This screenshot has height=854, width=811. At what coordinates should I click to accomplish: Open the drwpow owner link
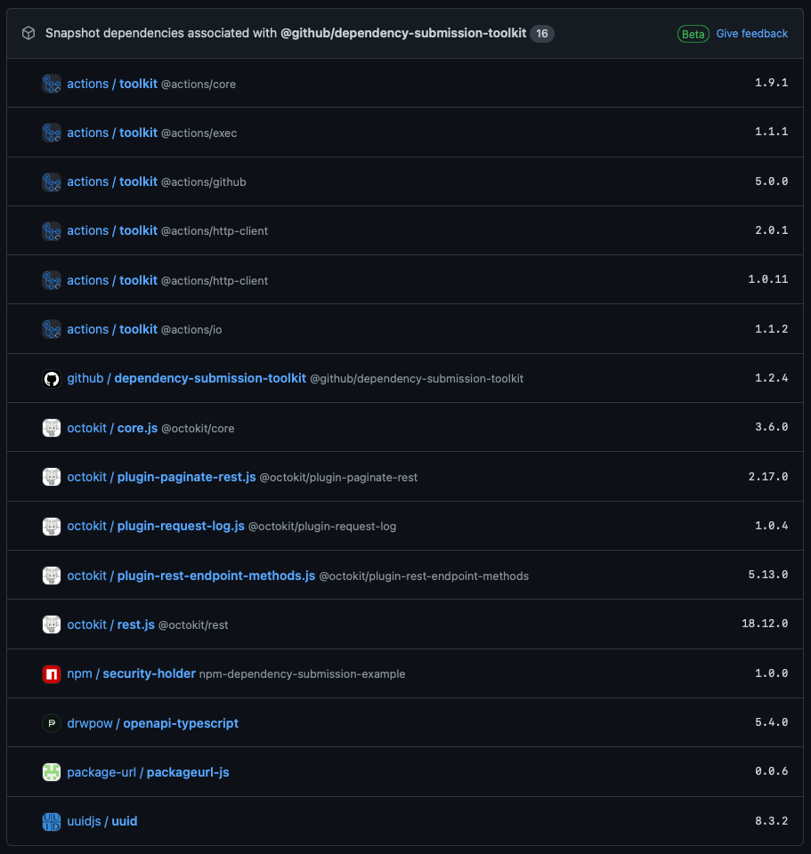[x=90, y=723]
